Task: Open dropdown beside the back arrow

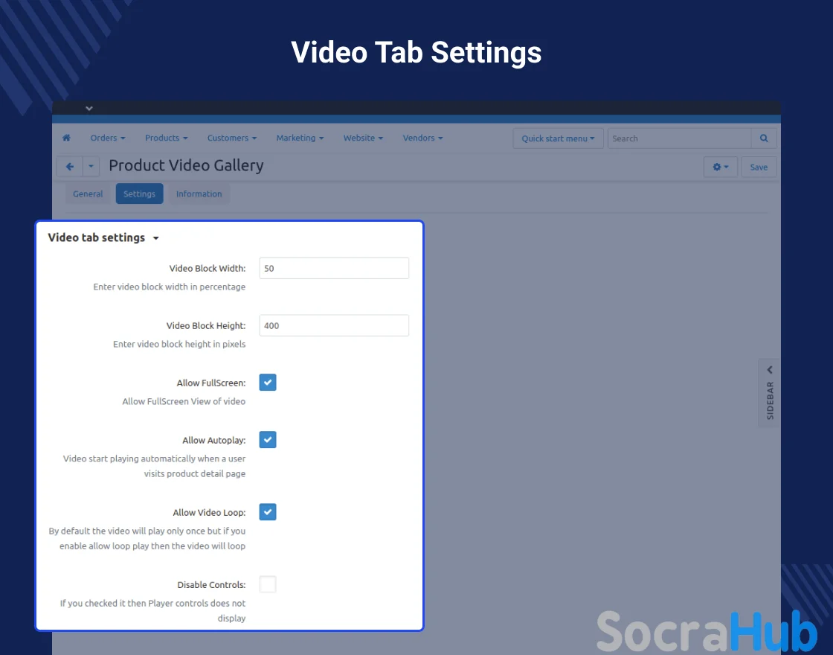Action: (91, 167)
